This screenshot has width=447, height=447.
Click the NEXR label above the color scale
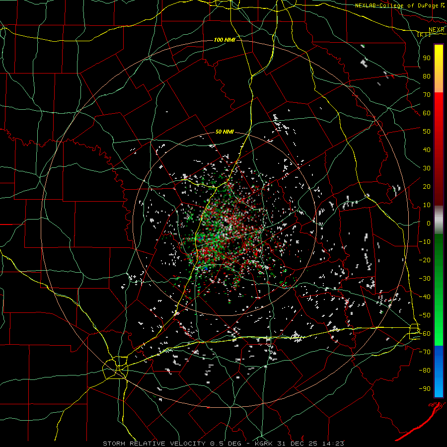[x=437, y=30]
